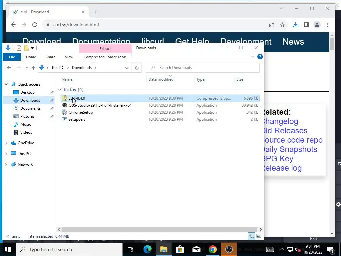Screen dimensions: 341x256
Task: Select the curl-8.4.0 zip file icon
Action: (65, 98)
